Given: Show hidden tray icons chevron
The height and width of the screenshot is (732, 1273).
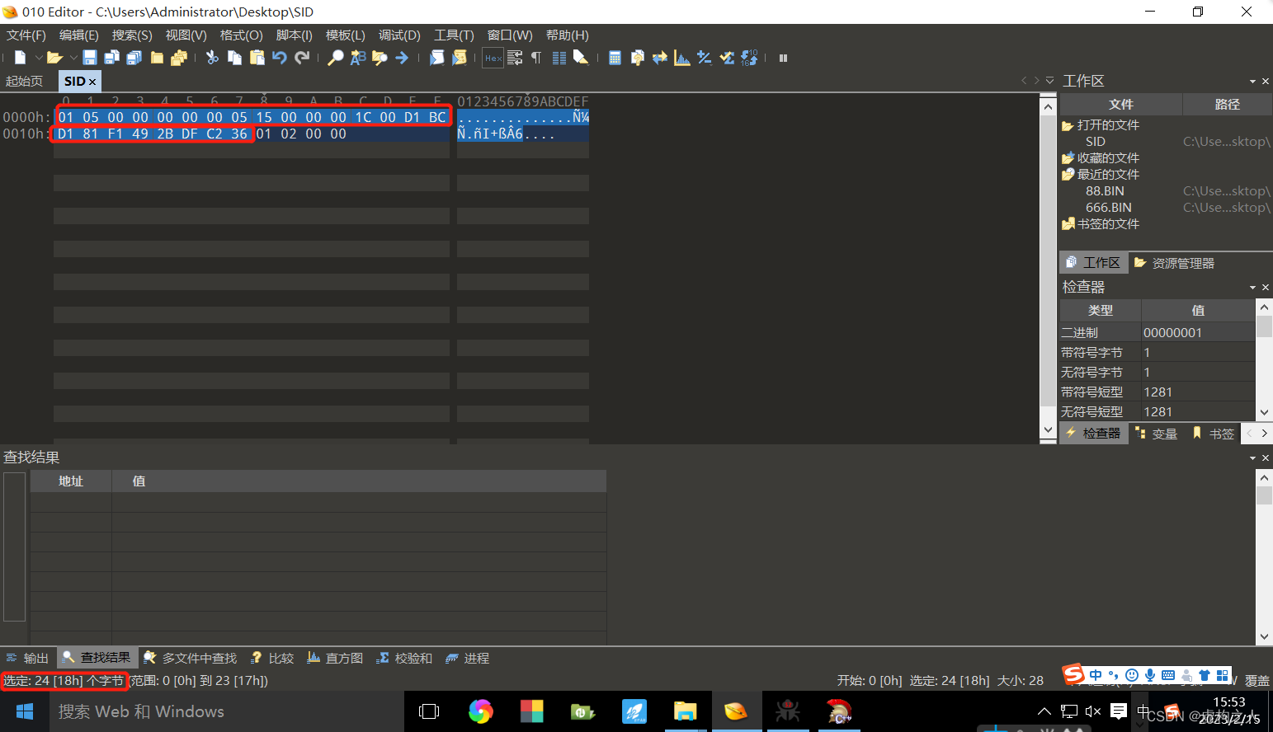Looking at the screenshot, I should click(1044, 711).
